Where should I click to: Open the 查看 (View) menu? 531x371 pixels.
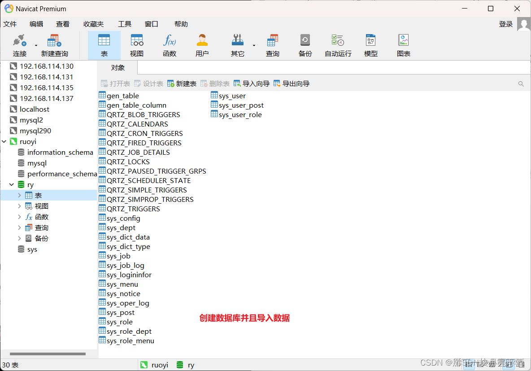coord(63,24)
